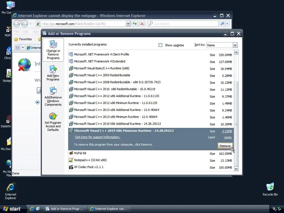This screenshot has height=213, width=284.
Task: Click Remove for Visual C++ 2019 Minimum Runtime
Action: point(225,146)
